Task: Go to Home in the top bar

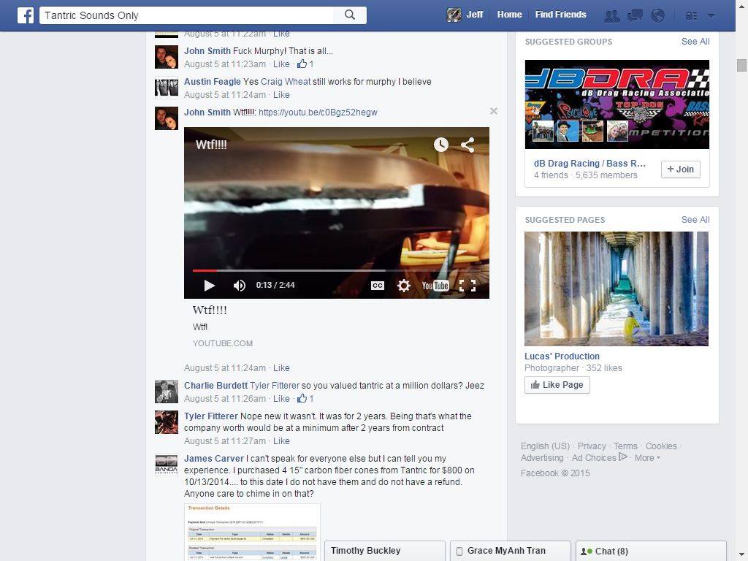Action: point(509,15)
